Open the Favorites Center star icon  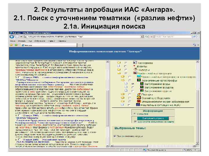(x=11, y=45)
